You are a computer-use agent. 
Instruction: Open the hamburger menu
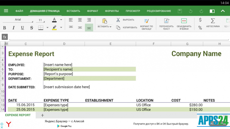click(x=6, y=11)
